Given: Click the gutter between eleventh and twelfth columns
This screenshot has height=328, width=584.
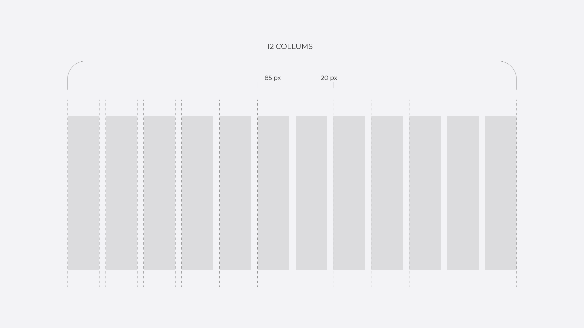Looking at the screenshot, I should [x=482, y=193].
